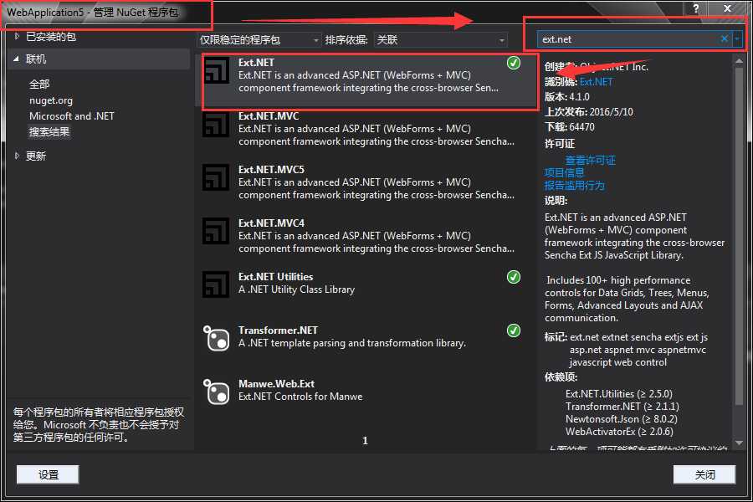Click the Ext.NET Utilities package icon
753x502 pixels.
coord(216,284)
